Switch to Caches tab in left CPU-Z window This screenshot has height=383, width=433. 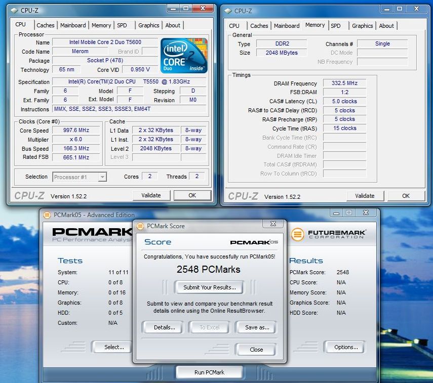click(45, 25)
